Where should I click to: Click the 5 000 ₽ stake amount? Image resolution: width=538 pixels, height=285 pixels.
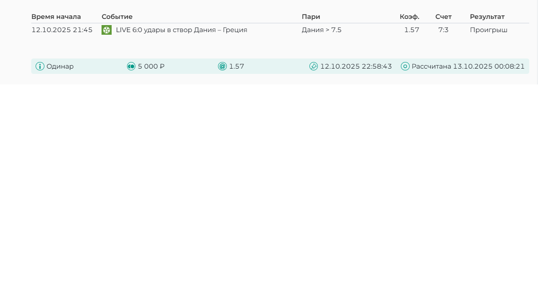click(151, 66)
